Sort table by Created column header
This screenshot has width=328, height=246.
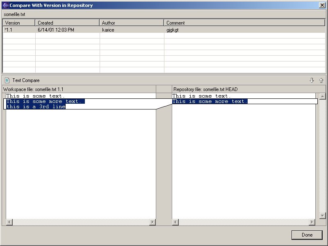pos(67,23)
